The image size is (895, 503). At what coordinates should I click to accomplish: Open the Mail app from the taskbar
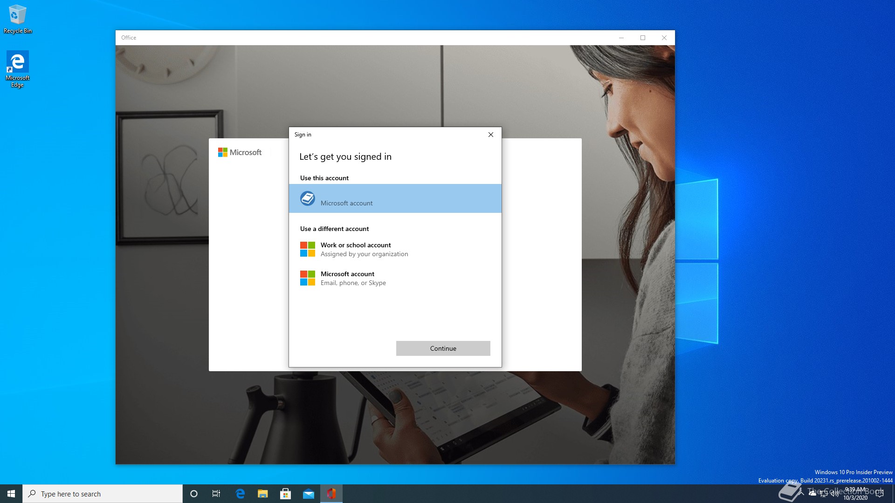(309, 494)
